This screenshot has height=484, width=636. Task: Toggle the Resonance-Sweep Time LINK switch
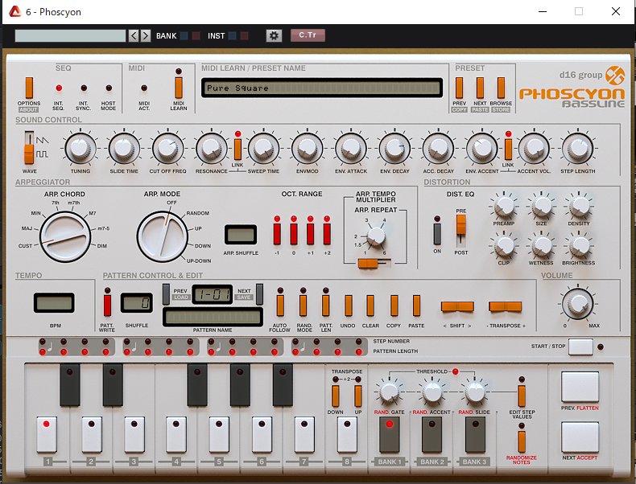(x=237, y=149)
